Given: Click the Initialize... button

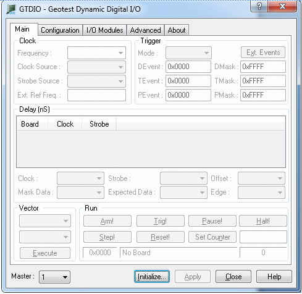Looking at the screenshot, I should pyautogui.click(x=152, y=277).
